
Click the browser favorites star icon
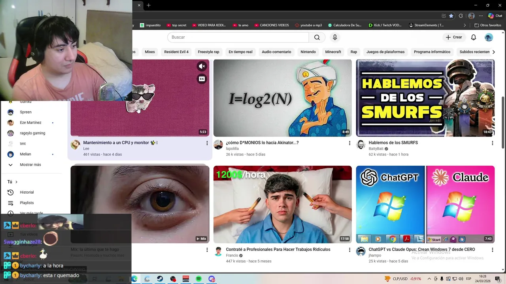(451, 16)
